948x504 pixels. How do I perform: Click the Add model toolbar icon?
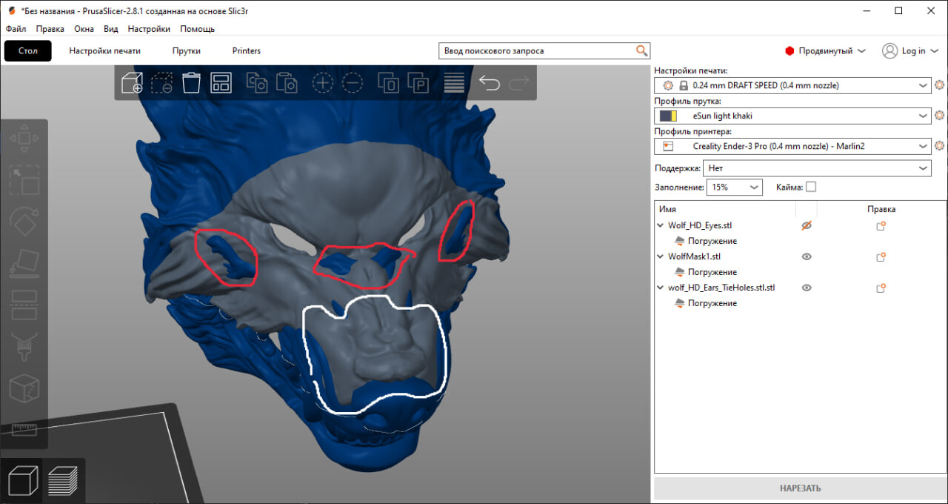[132, 83]
